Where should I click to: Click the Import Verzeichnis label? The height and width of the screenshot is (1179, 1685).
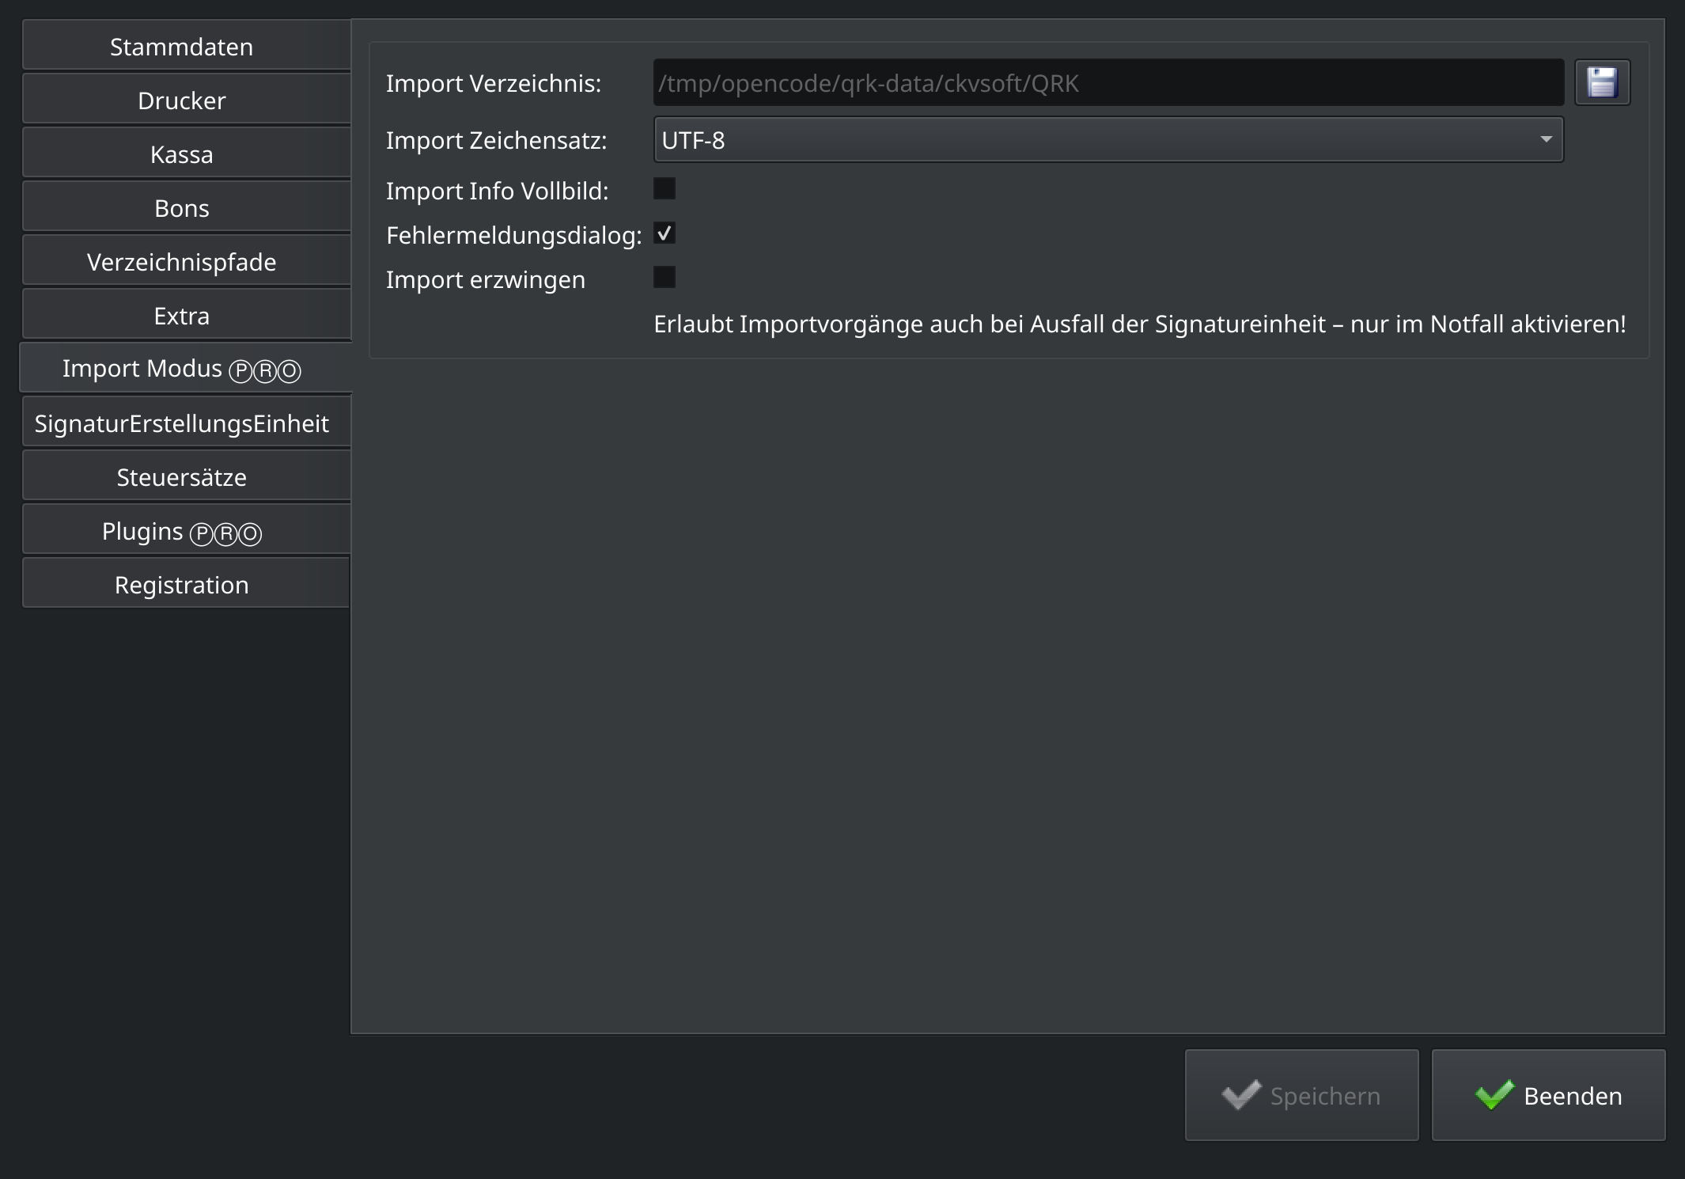[x=494, y=83]
